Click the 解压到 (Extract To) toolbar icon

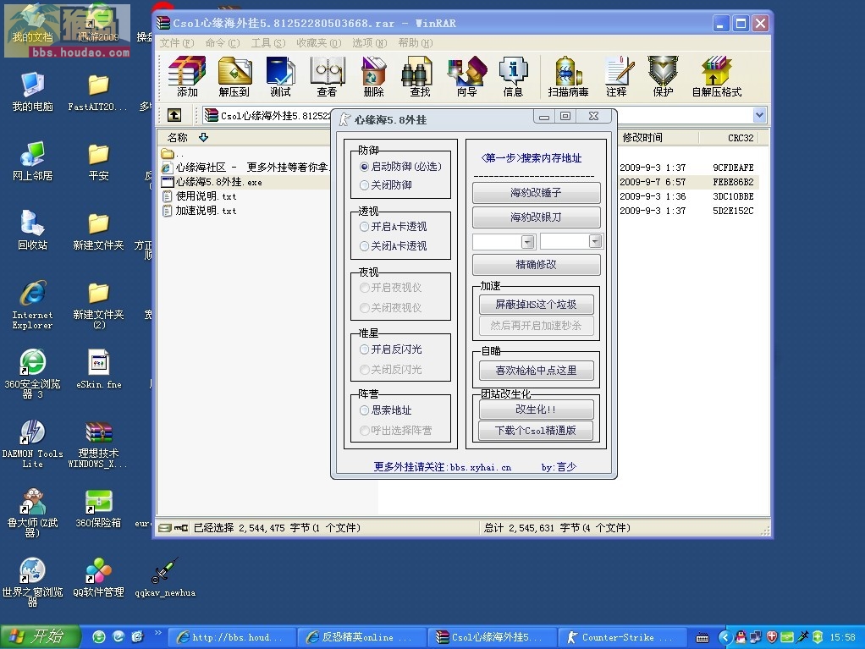tap(234, 77)
